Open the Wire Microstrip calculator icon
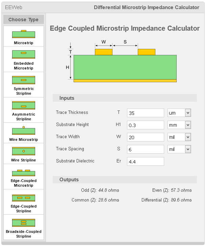Viewport: 206px width, 247px height. [23, 131]
